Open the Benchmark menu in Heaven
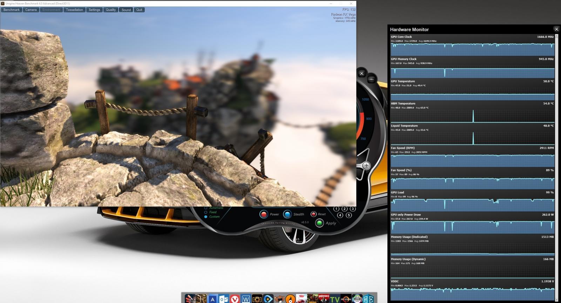Screen dimensions: 561x303 pos(12,10)
